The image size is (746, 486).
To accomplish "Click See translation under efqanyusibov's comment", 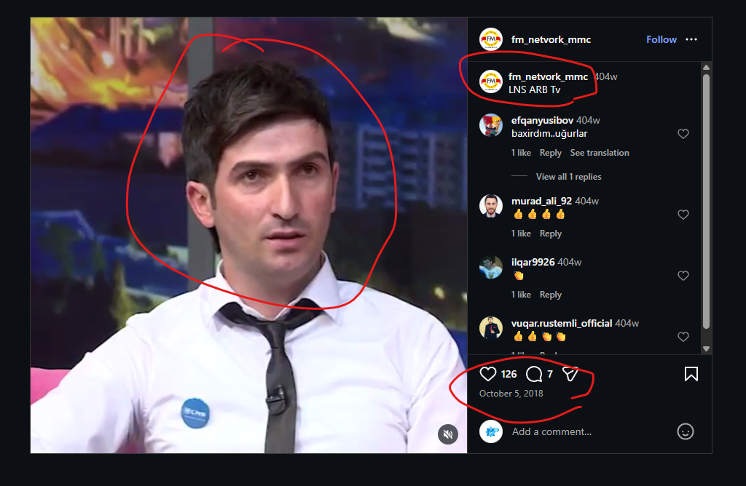I will click(600, 153).
